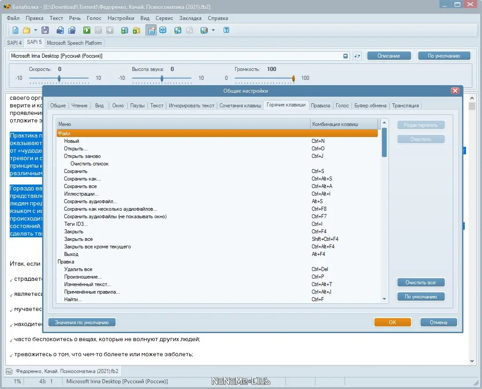
Task: Click the split to audio files icon
Action: [72, 30]
